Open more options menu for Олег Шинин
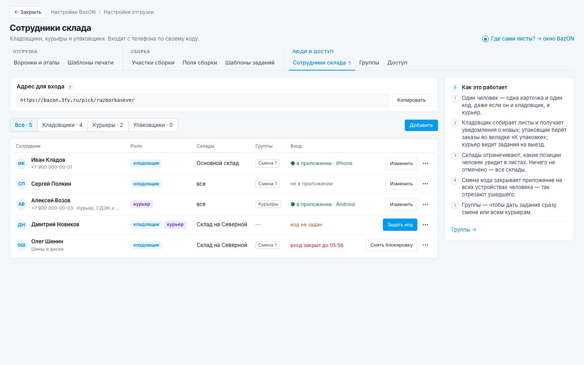This screenshot has height=365, width=584. [425, 245]
